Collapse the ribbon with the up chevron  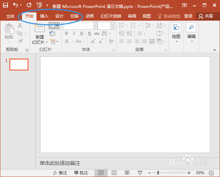coord(214,50)
